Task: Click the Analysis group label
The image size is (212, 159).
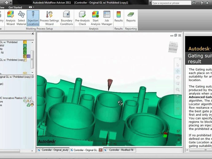Action: tap(94, 29)
